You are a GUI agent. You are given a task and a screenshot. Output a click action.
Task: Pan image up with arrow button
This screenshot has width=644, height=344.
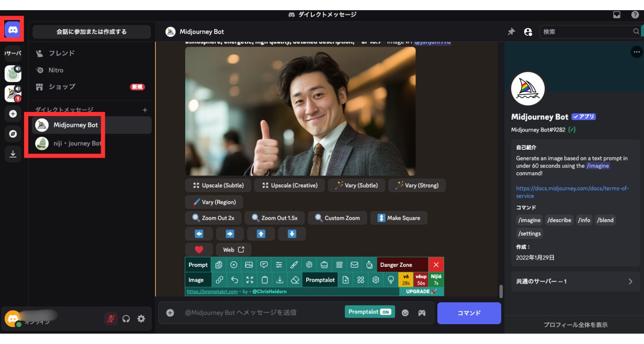pyautogui.click(x=261, y=234)
